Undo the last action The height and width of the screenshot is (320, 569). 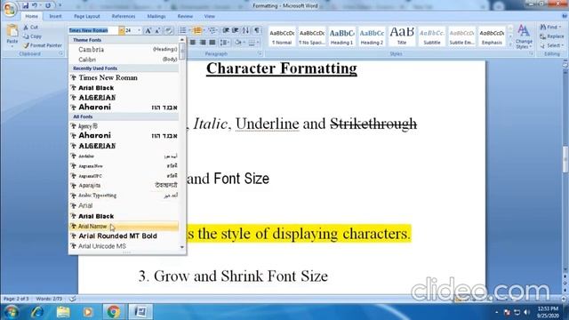pos(35,5)
